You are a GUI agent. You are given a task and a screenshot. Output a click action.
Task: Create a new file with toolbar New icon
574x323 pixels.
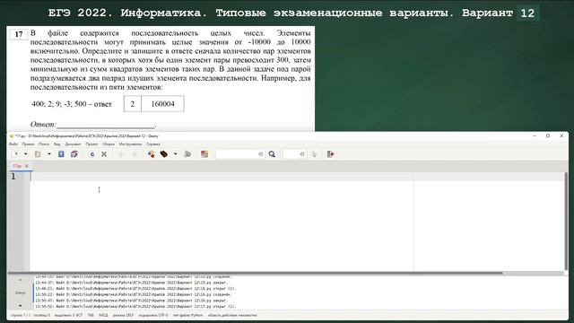click(x=15, y=154)
